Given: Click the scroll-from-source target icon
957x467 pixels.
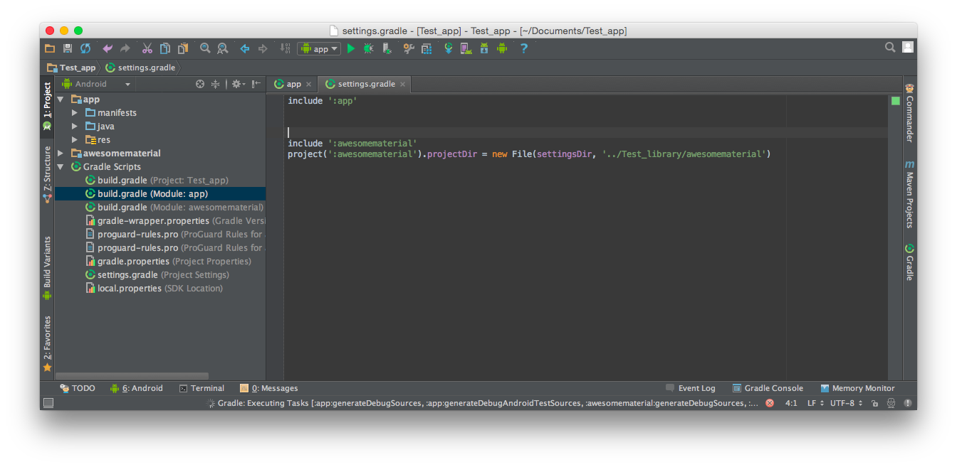Looking at the screenshot, I should click(200, 84).
